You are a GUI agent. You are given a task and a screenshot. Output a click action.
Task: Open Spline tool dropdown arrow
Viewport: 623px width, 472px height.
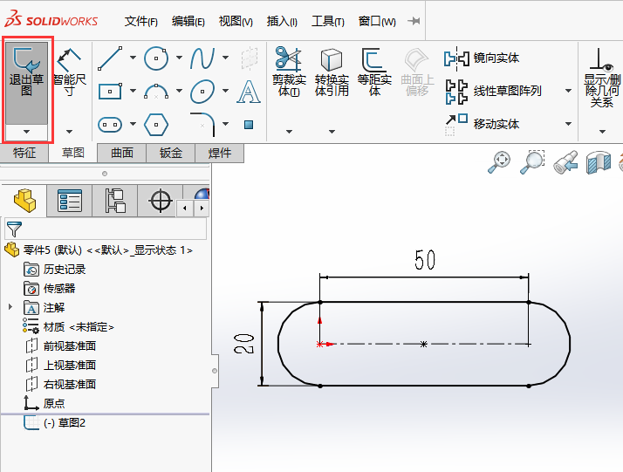click(225, 58)
